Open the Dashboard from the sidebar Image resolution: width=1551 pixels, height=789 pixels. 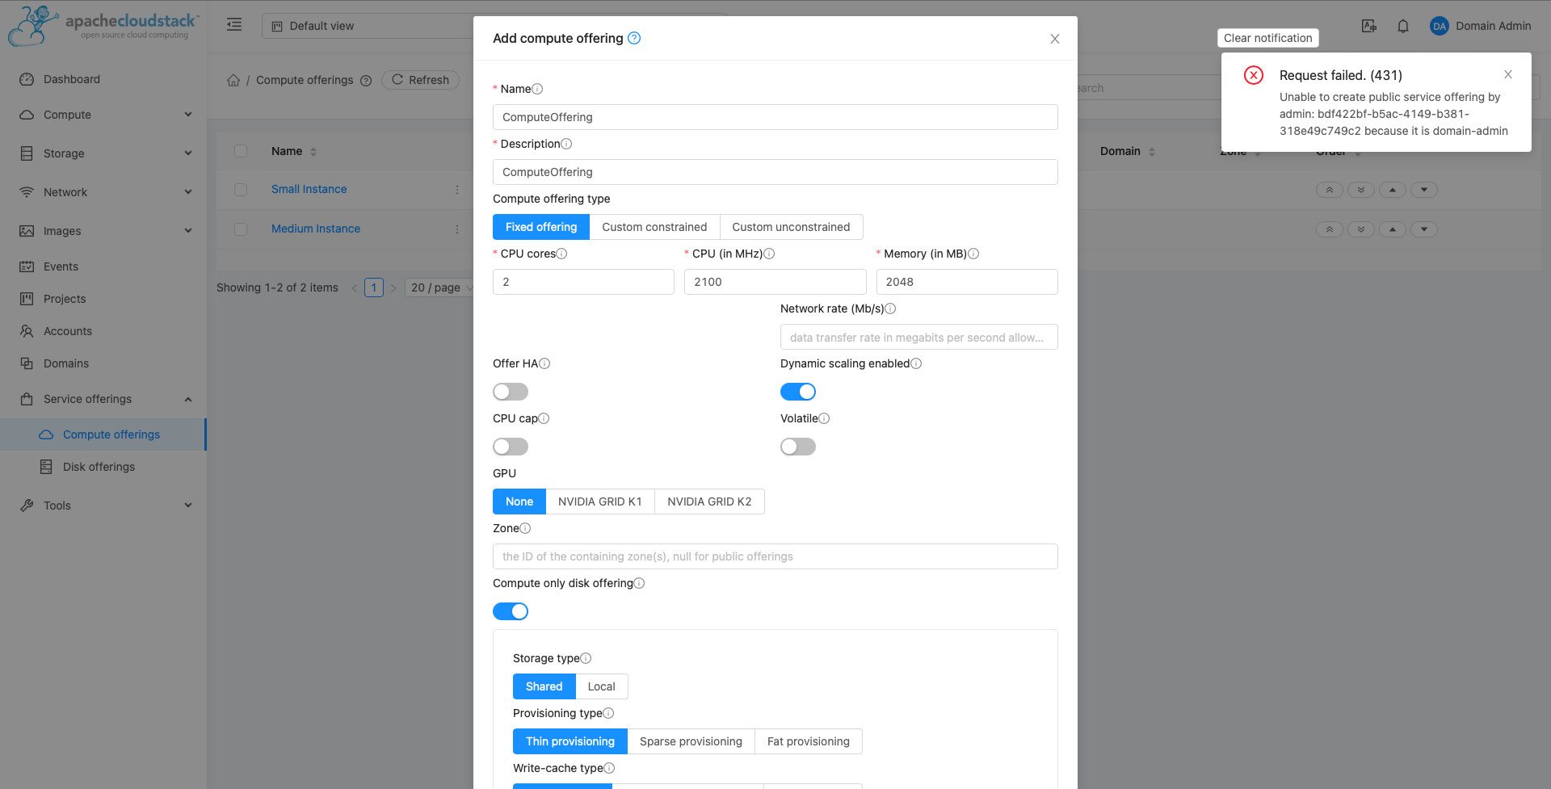[71, 78]
